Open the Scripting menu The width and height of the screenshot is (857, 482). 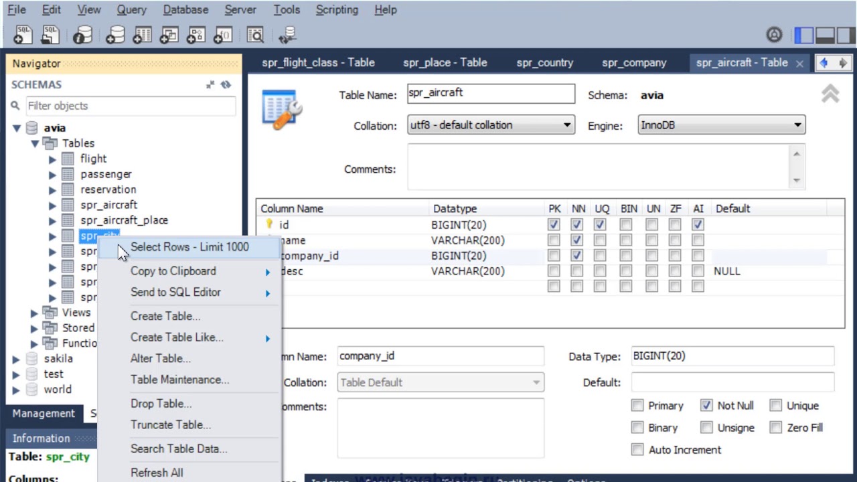click(337, 10)
